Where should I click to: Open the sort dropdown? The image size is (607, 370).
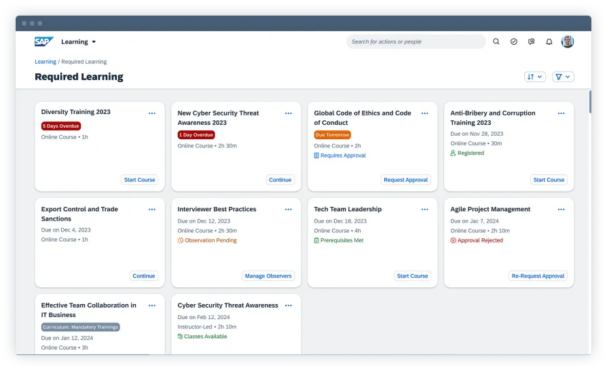click(x=535, y=77)
